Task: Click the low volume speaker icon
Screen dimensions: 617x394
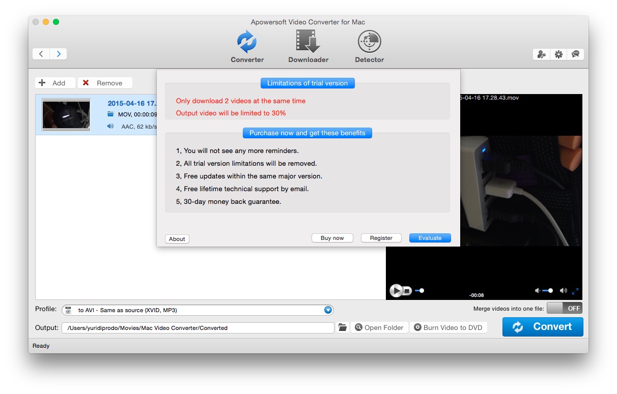Action: click(537, 291)
